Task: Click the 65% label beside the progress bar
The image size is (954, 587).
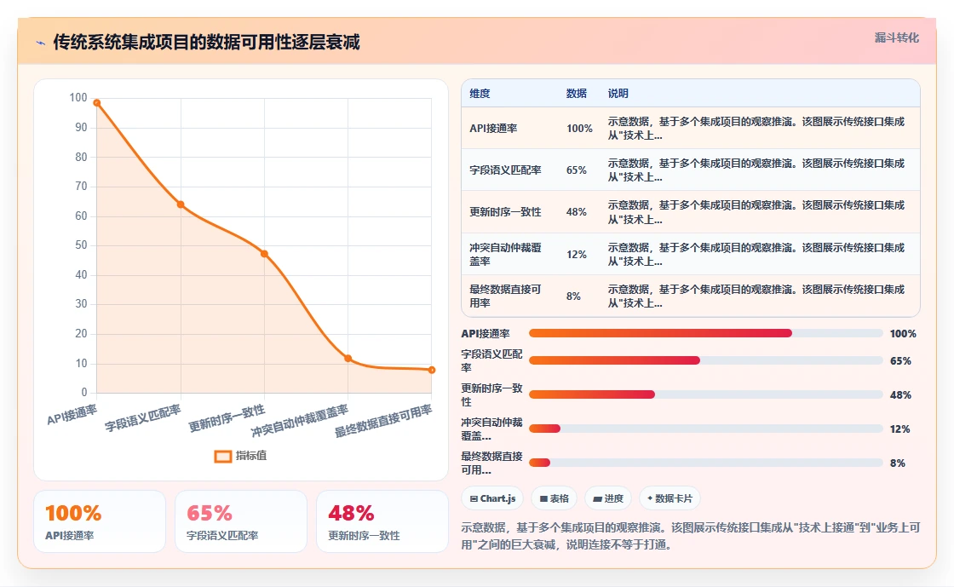Action: 899,360
